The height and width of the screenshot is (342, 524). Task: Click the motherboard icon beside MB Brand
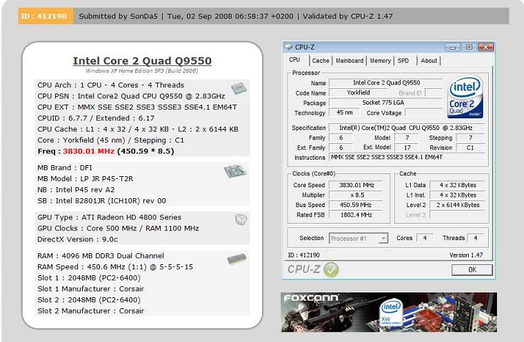(235, 171)
